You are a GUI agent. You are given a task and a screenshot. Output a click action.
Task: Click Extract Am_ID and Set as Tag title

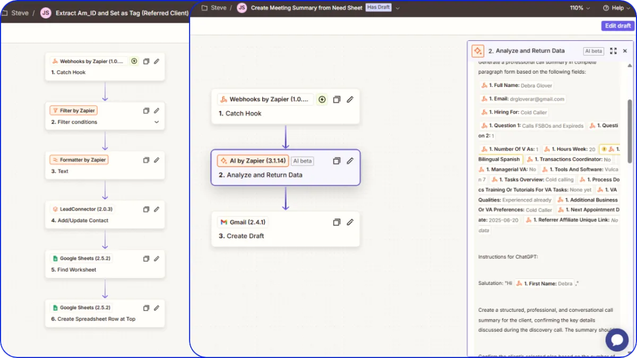(x=122, y=13)
